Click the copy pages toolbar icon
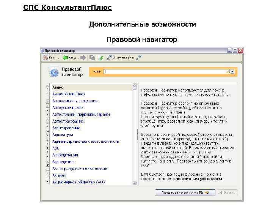 tap(92, 58)
